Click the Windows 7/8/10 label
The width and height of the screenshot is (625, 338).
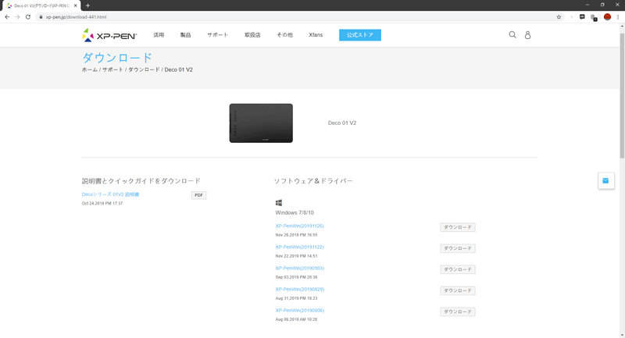point(295,212)
